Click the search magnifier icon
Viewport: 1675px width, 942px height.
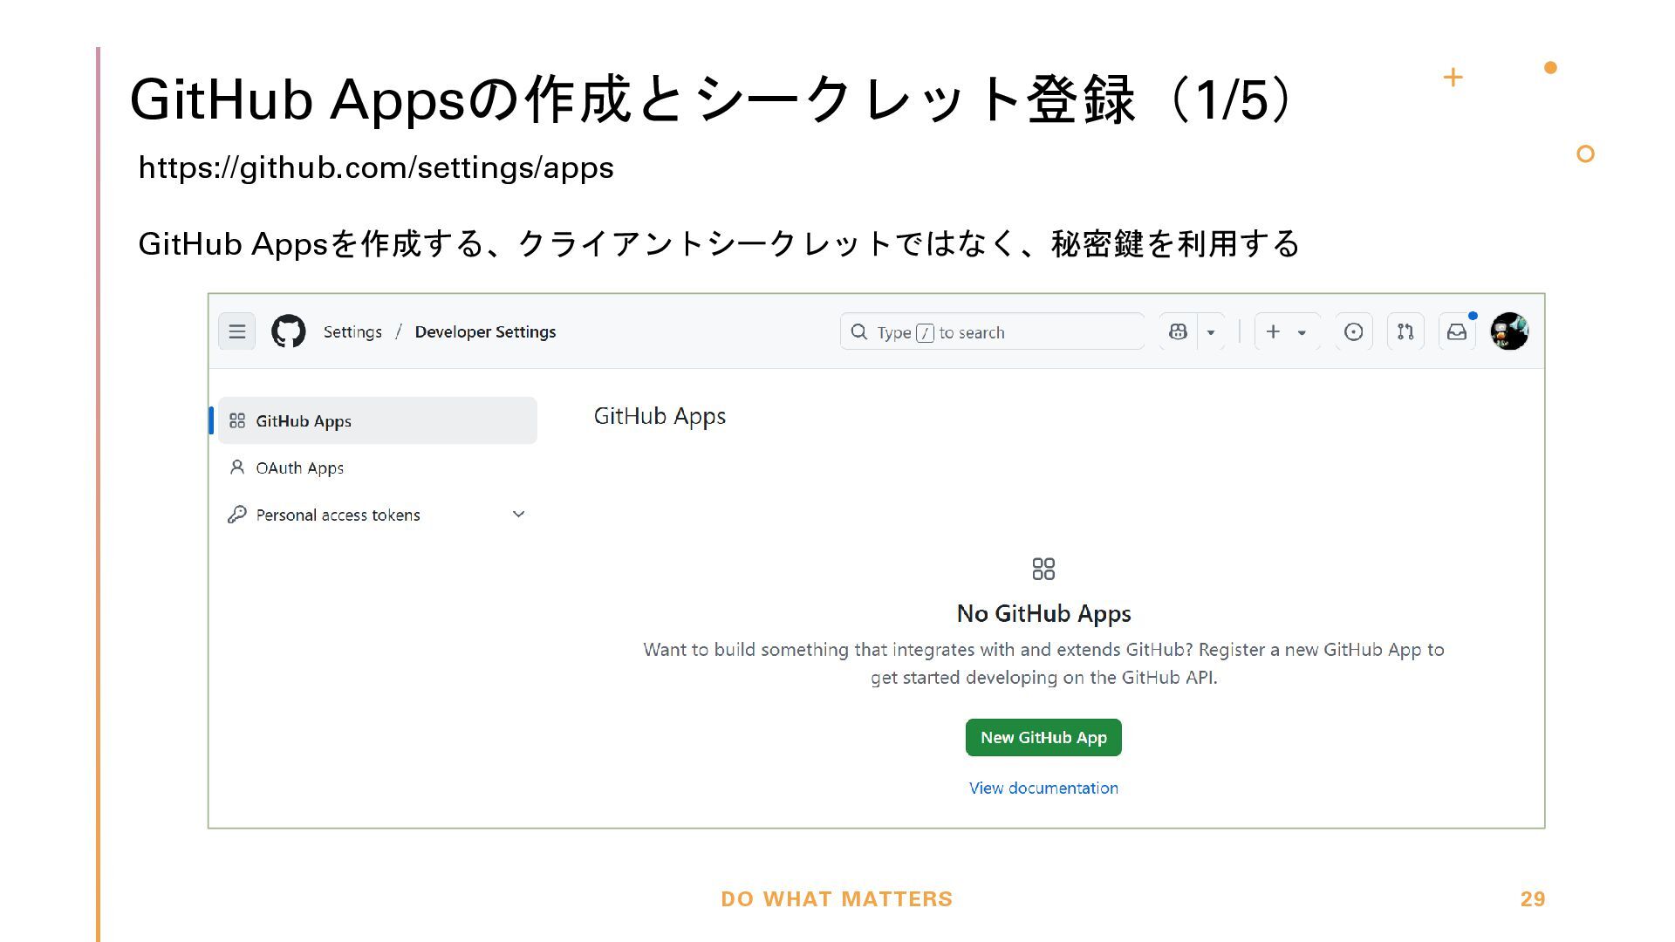(859, 332)
